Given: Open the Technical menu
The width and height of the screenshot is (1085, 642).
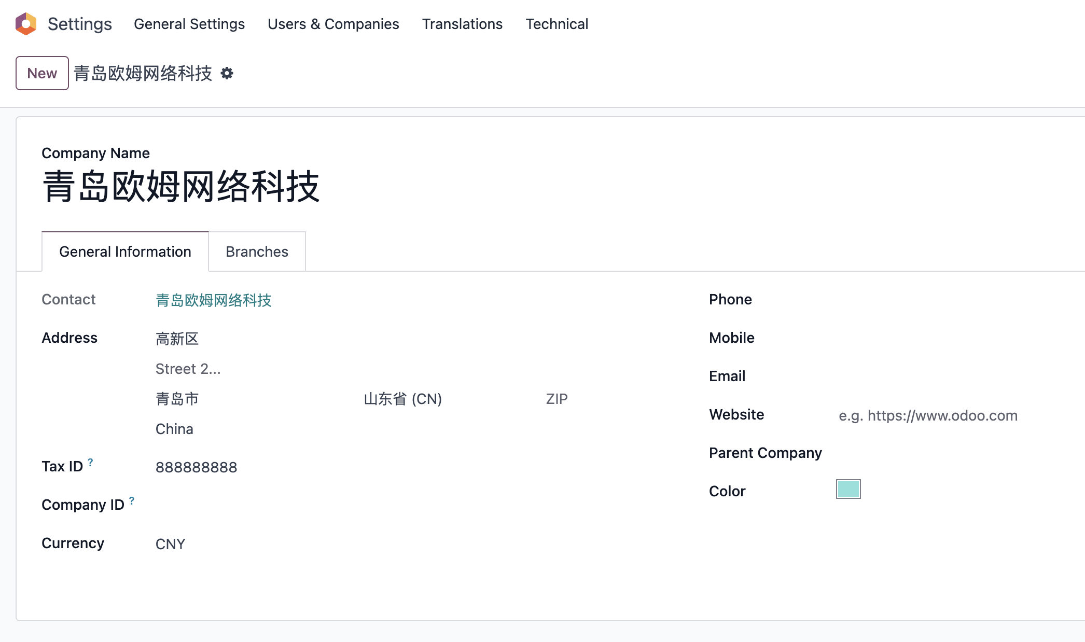Looking at the screenshot, I should click(557, 24).
